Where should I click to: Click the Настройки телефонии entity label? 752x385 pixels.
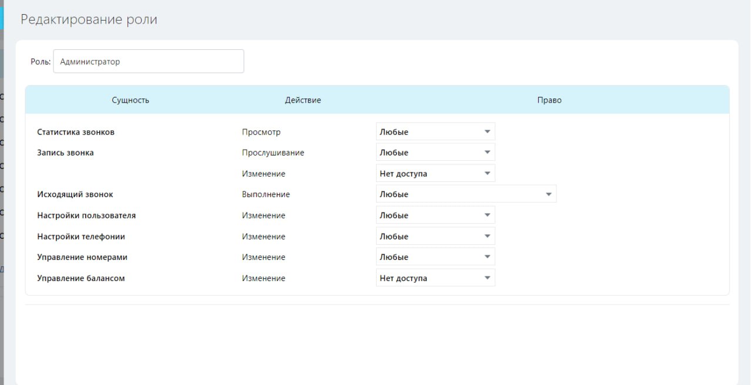(81, 237)
